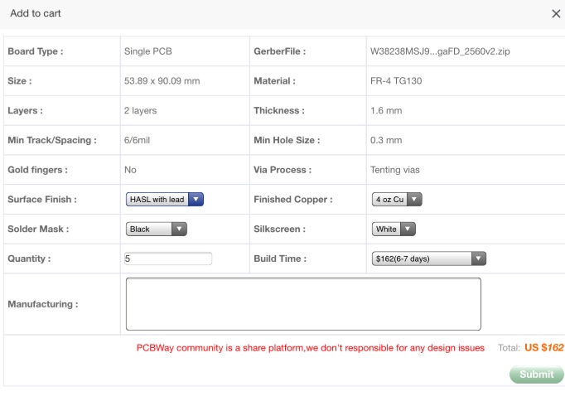Close the Add to cart dialog
The image size is (565, 406).
click(x=556, y=14)
